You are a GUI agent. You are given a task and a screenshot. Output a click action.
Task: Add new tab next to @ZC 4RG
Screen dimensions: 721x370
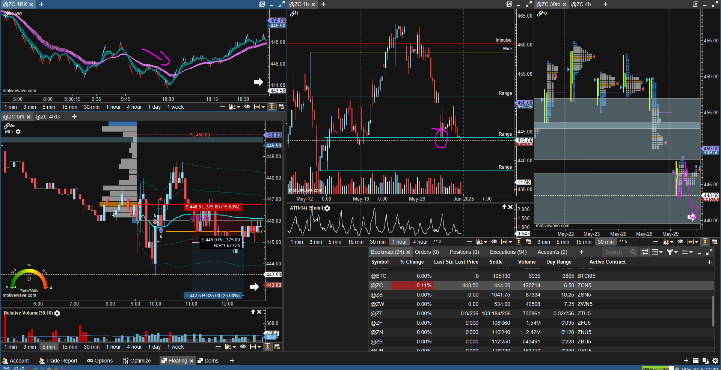coord(74,117)
